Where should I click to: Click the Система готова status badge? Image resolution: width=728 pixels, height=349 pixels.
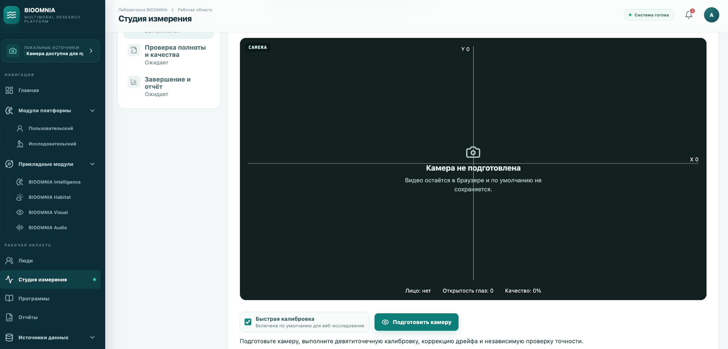649,15
